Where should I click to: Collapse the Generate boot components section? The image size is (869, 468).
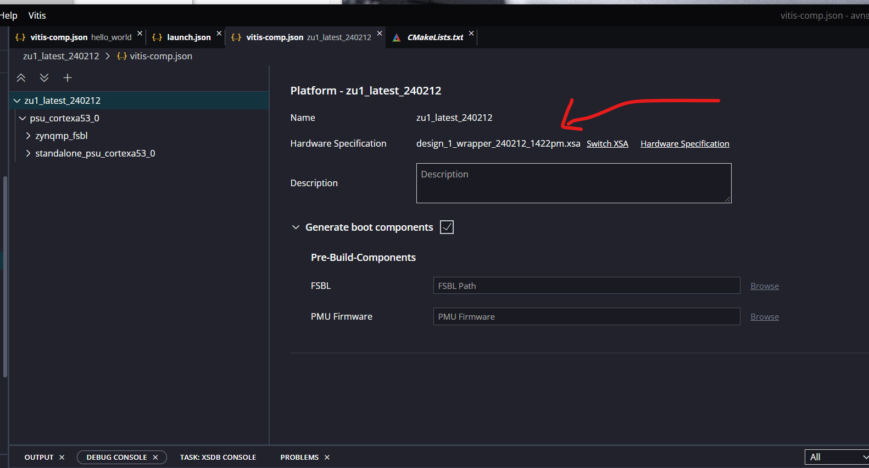296,227
